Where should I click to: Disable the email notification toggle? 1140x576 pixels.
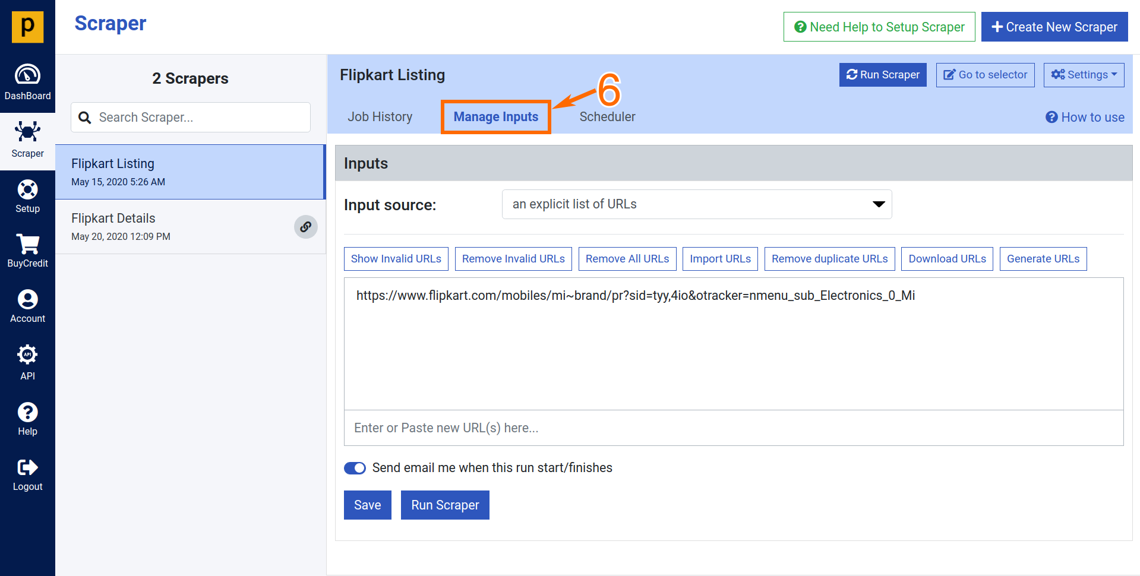355,468
